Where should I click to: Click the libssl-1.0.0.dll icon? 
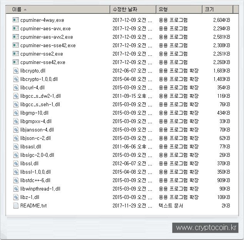pos(16,172)
